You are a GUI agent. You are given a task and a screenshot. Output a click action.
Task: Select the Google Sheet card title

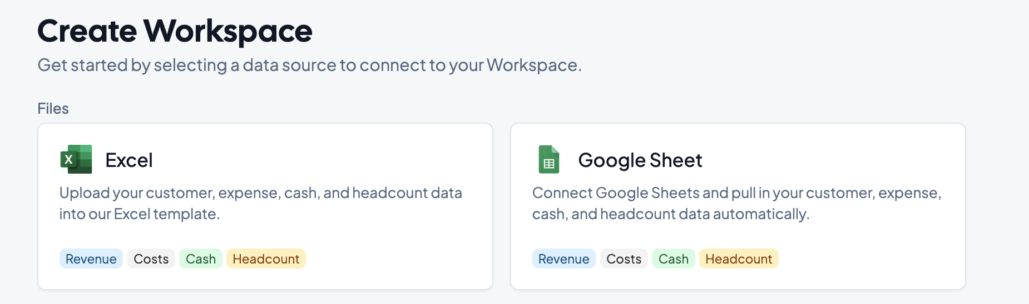click(640, 160)
